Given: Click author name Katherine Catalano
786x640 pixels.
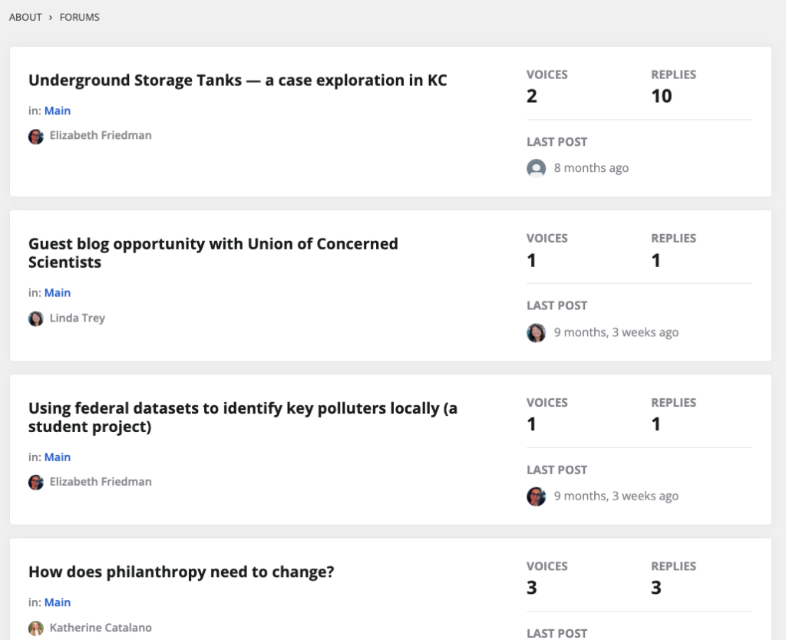Looking at the screenshot, I should (101, 628).
